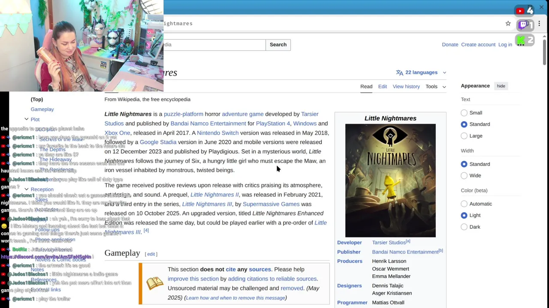Open Tarsier Studios in the infobox
549x308 pixels.
point(389,243)
